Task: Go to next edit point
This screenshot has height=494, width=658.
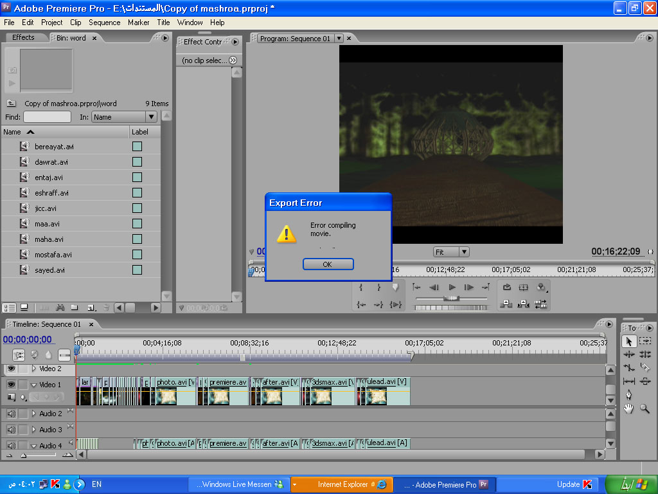Action: (486, 288)
